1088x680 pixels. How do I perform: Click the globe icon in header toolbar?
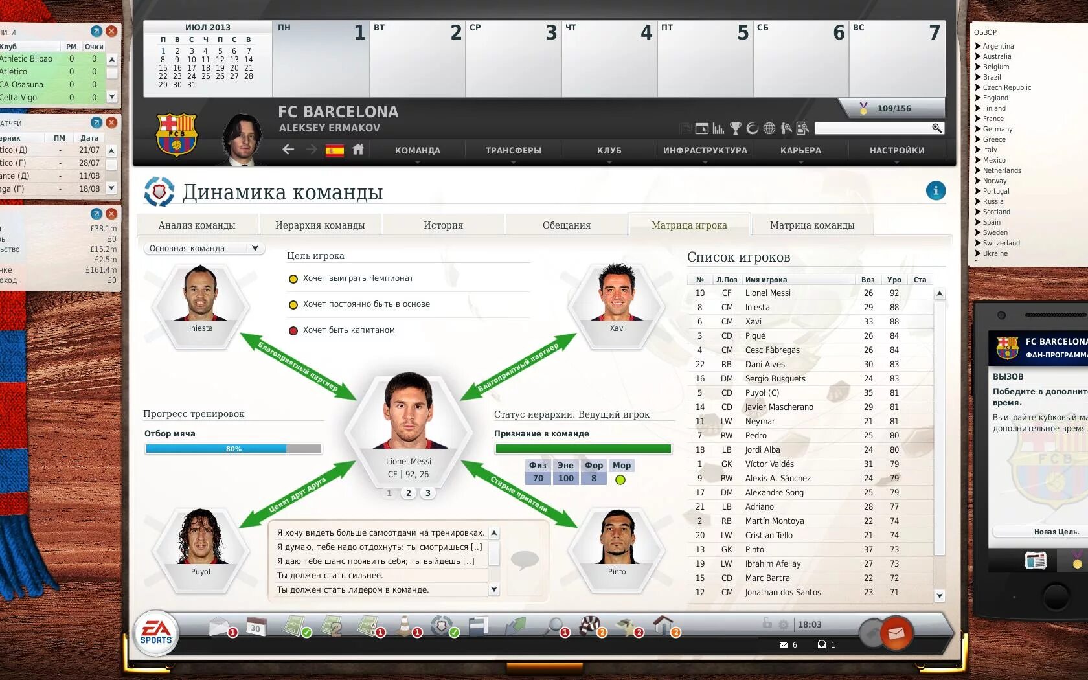769,128
